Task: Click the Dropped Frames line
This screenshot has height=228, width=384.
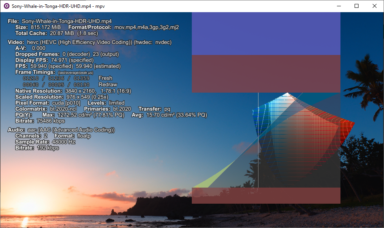Action: pos(67,54)
